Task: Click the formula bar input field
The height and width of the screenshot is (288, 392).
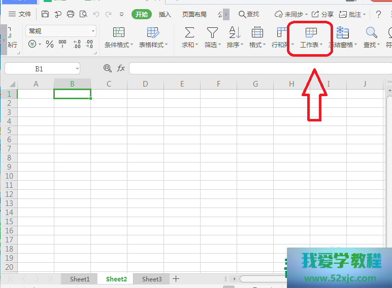Action: coord(254,68)
